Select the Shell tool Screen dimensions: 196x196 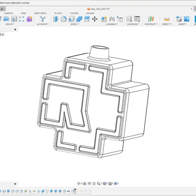tap(72, 19)
